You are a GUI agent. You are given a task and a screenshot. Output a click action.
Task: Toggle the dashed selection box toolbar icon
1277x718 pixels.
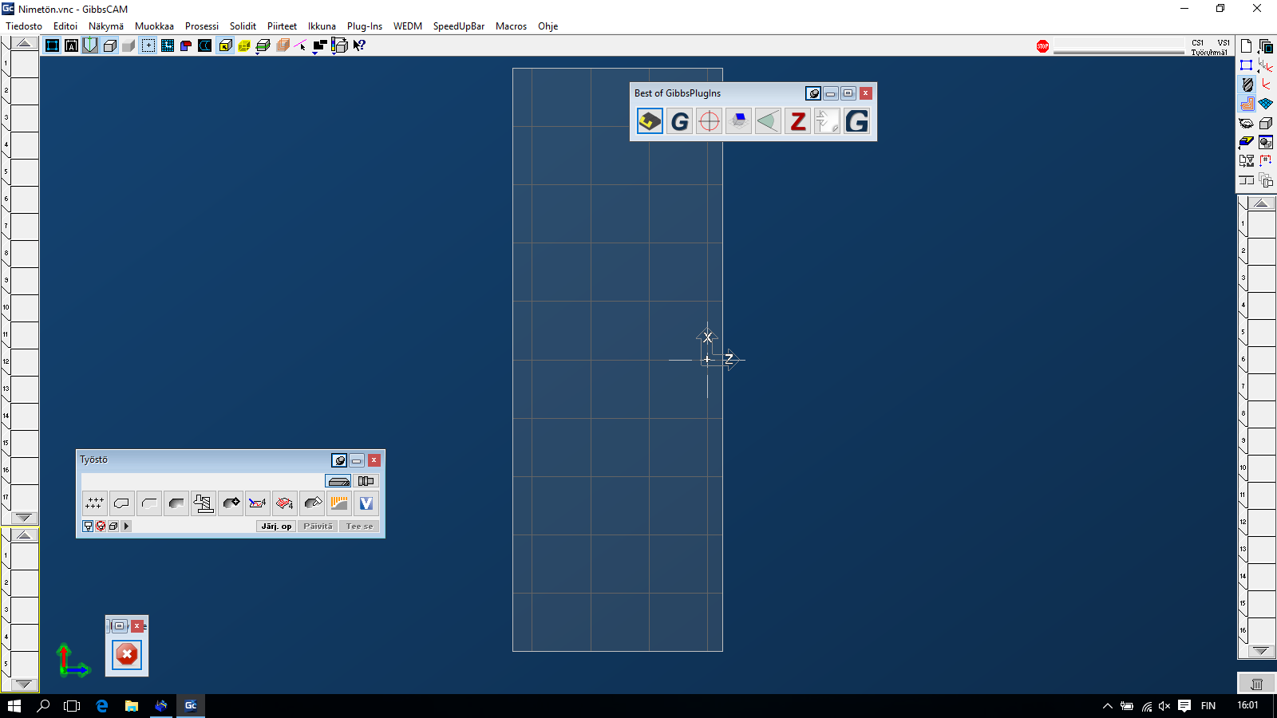point(148,45)
